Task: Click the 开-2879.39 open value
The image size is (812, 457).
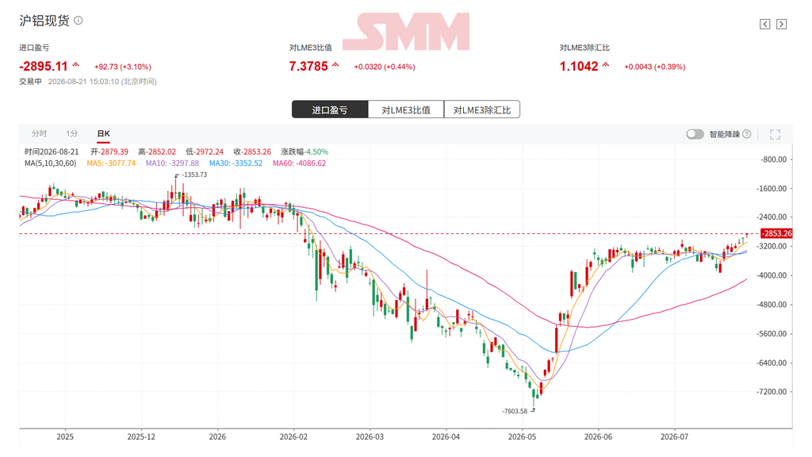Action: [x=109, y=152]
